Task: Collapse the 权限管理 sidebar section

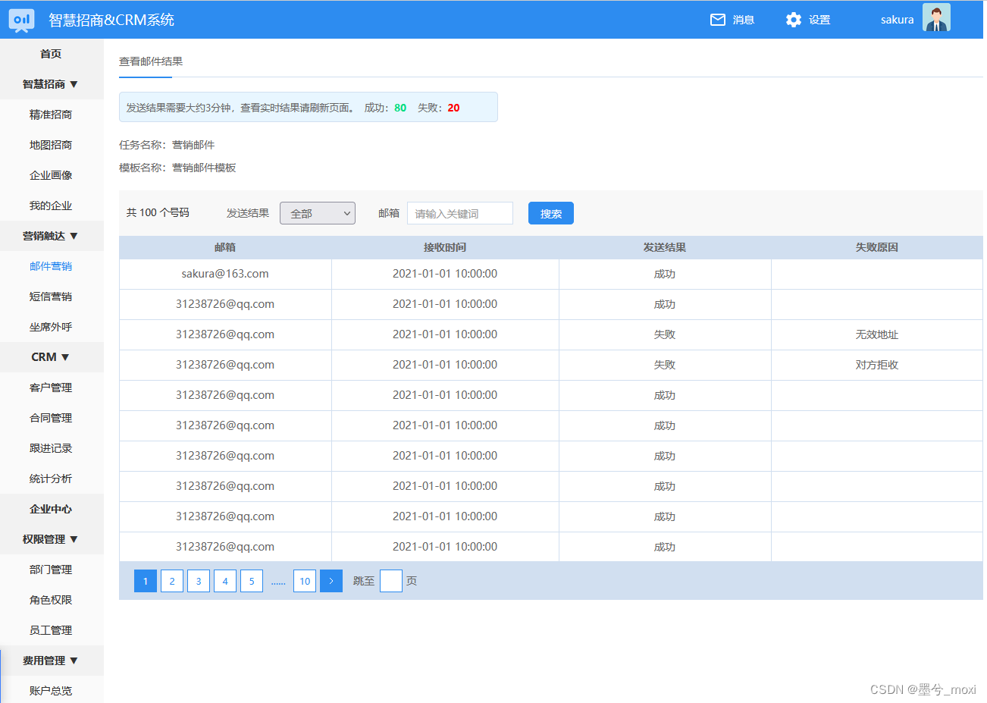Action: [51, 539]
